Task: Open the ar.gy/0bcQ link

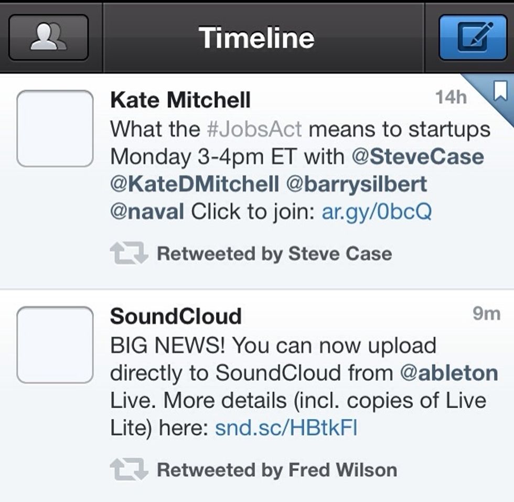Action: point(377,212)
